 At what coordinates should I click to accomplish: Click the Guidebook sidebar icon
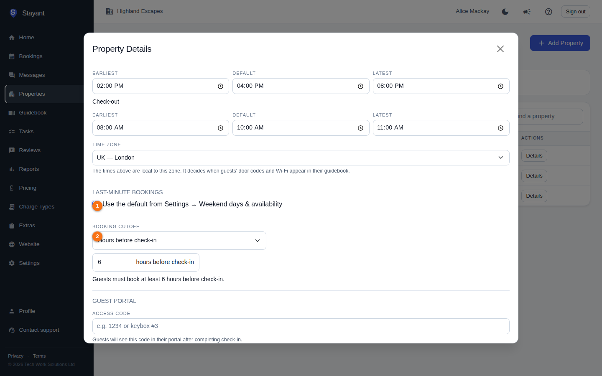12,113
